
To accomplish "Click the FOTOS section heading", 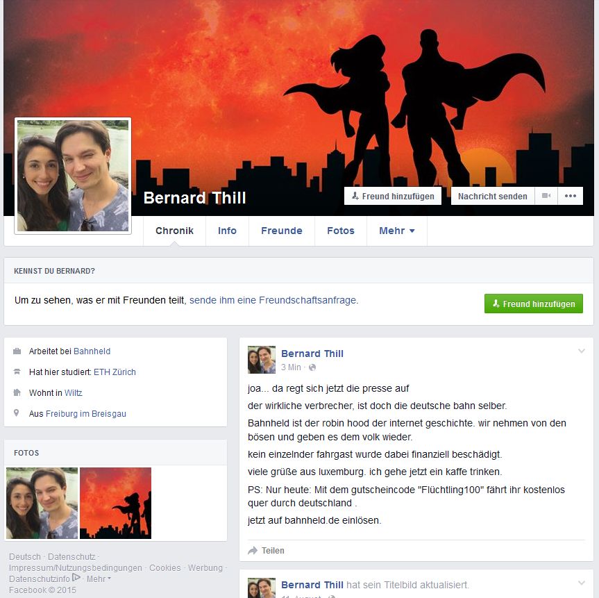I will (x=26, y=453).
